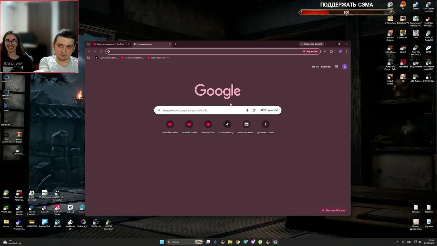Image resolution: width=437 pixels, height=246 pixels.
Task: Open the Unserious_S TikTok shortcut tile
Action: 227,127
